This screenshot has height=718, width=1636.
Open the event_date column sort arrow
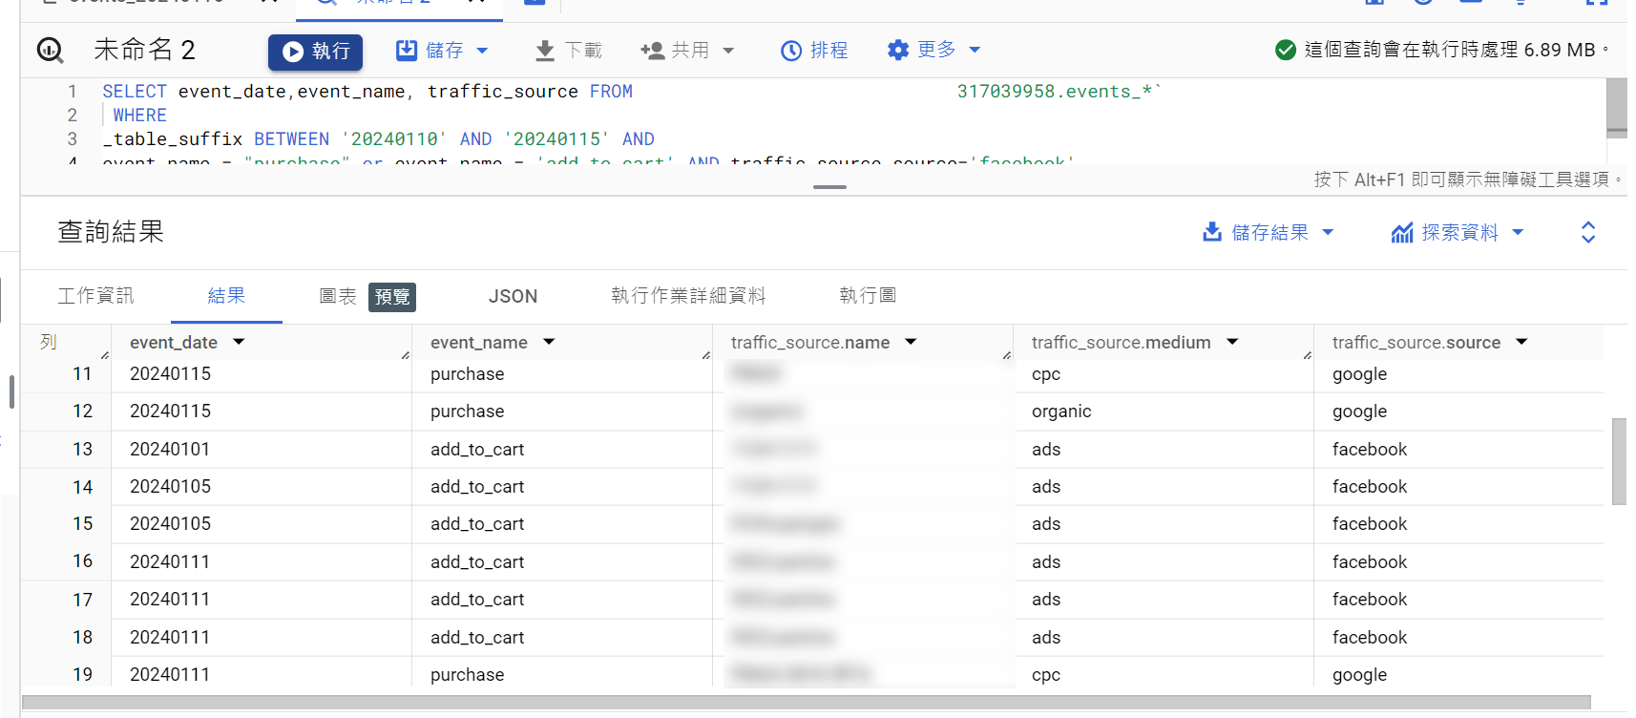coord(239,342)
